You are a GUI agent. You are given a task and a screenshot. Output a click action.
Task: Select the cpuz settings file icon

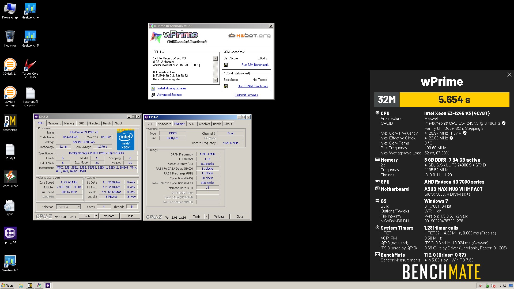pyautogui.click(x=10, y=208)
